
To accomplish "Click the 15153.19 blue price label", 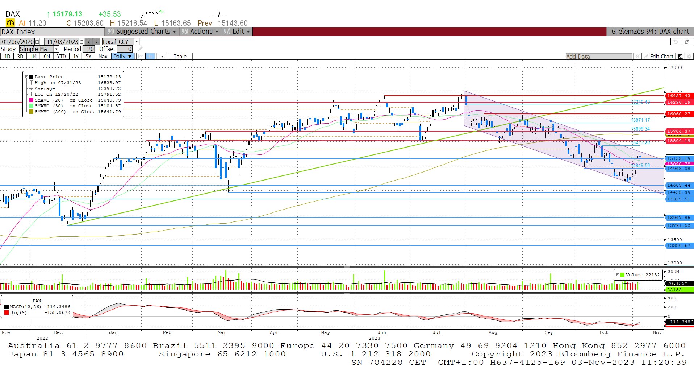I will pos(679,158).
